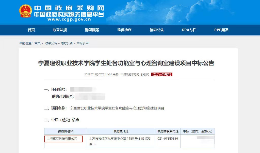Click 来源: 中国政府采购网 source text
Screen dimensions: 260x153
pyautogui.click(x=126, y=75)
